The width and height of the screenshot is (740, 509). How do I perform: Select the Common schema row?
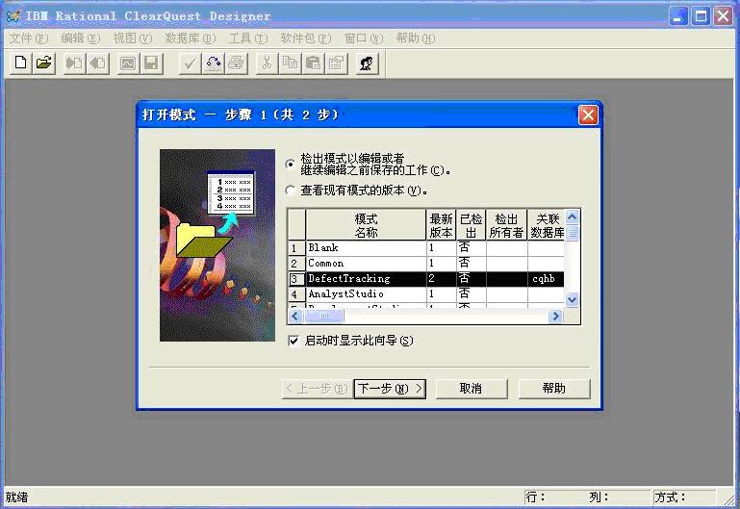(x=426, y=264)
